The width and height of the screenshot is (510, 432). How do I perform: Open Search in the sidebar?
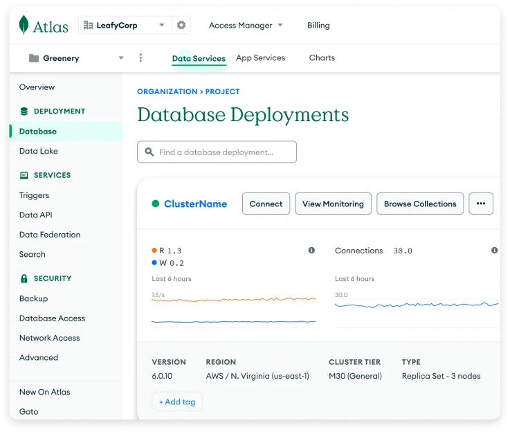coord(33,254)
